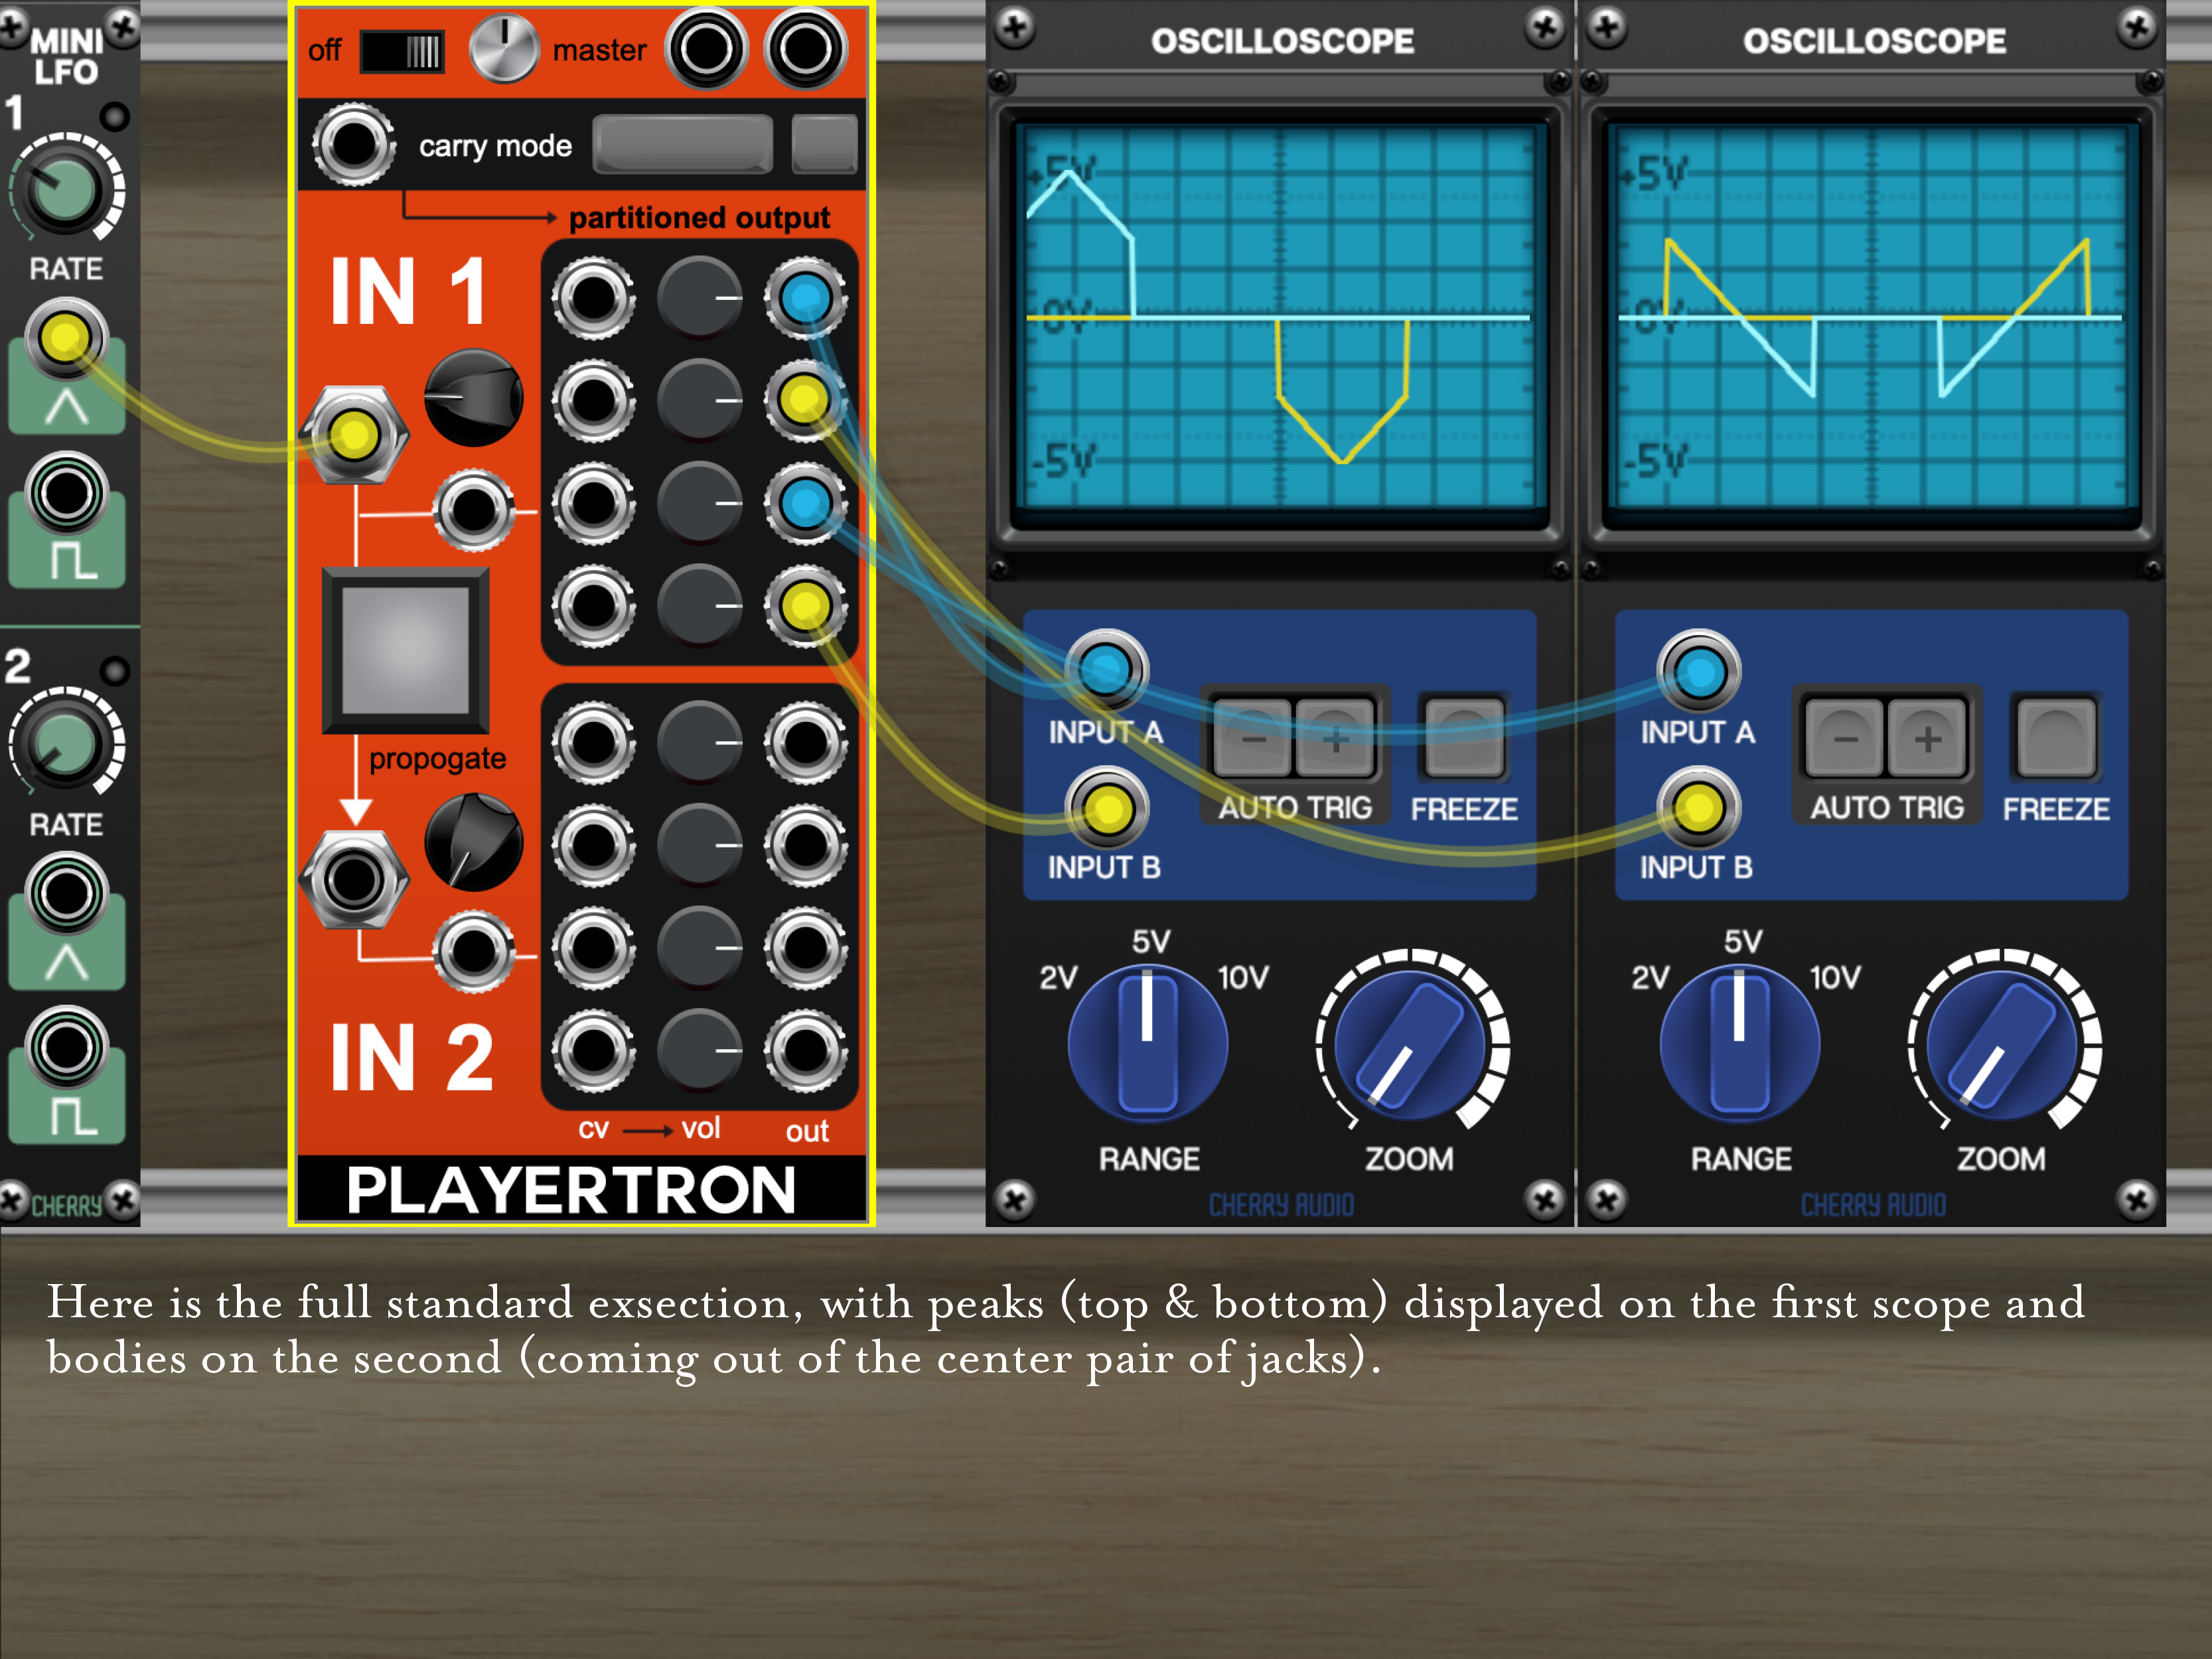The width and height of the screenshot is (2212, 1659).
Task: Click the second oscilloscope's INPUT B jack
Action: click(x=1698, y=808)
